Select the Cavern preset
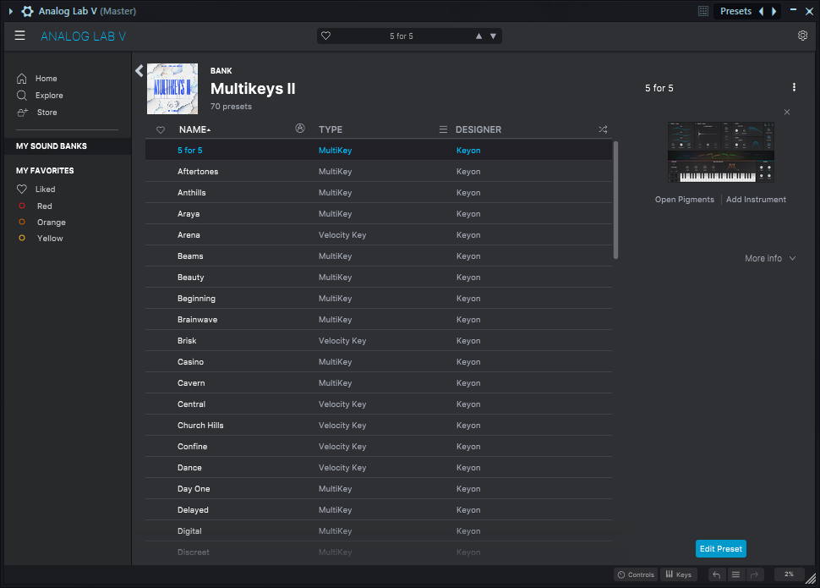The height and width of the screenshot is (588, 820). (x=379, y=382)
